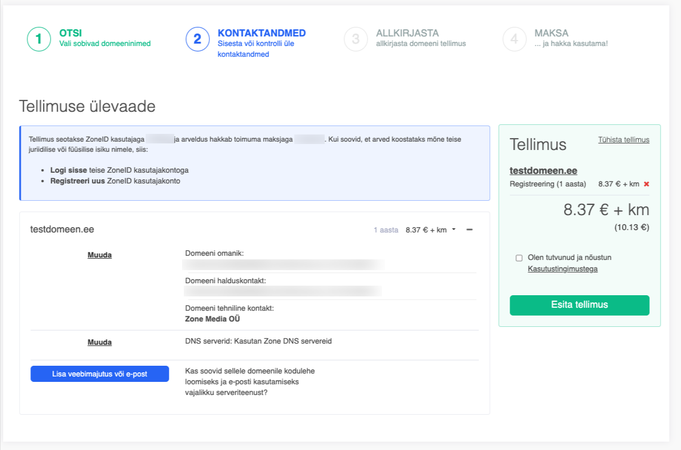The height and width of the screenshot is (450, 681).
Task: Open testdomeen.ee link in Tellimus summary
Action: pos(543,171)
